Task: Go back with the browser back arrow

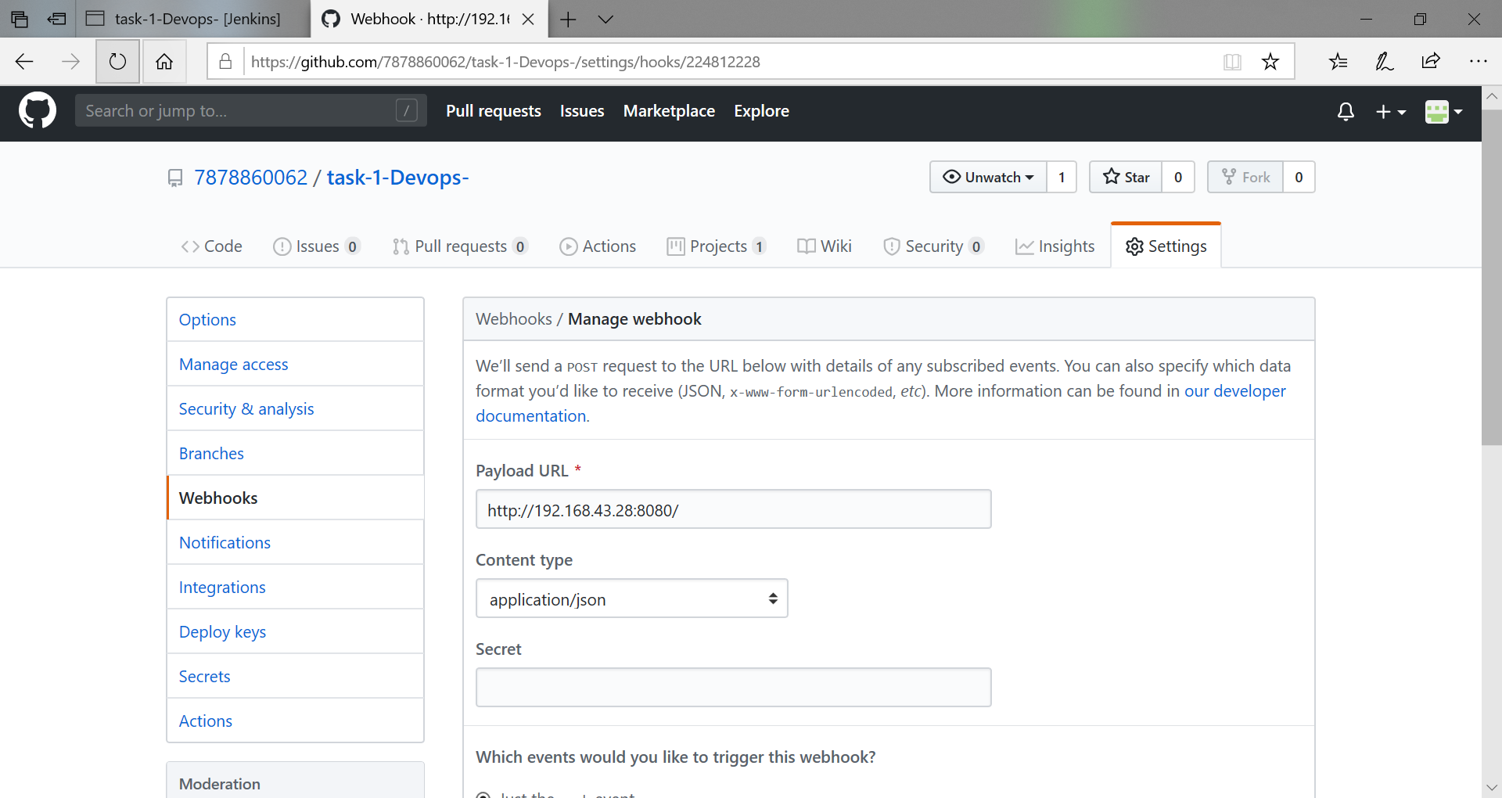Action: pyautogui.click(x=24, y=62)
